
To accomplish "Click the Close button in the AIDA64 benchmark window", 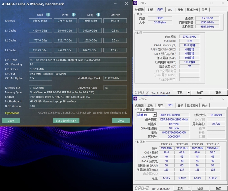I will [121, 120].
